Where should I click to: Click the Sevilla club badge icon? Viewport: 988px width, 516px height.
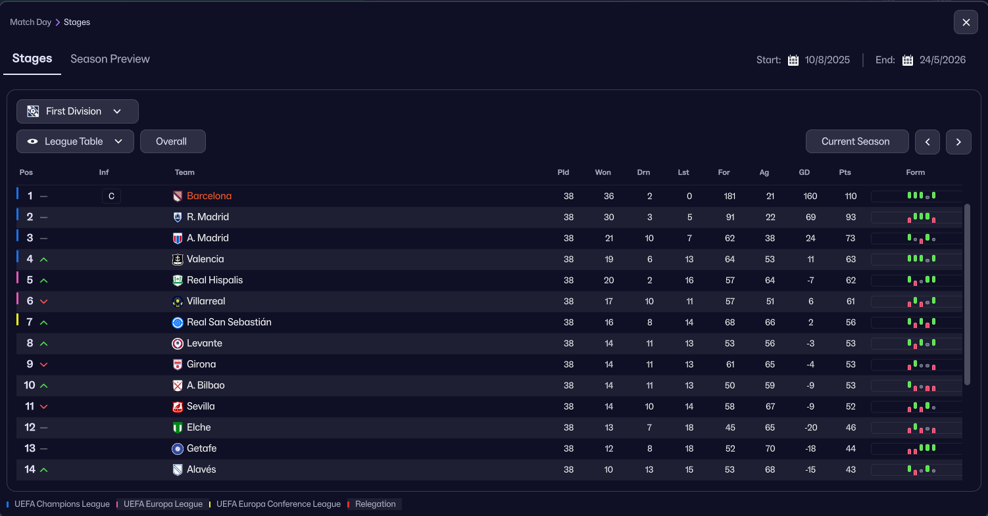pyautogui.click(x=178, y=406)
